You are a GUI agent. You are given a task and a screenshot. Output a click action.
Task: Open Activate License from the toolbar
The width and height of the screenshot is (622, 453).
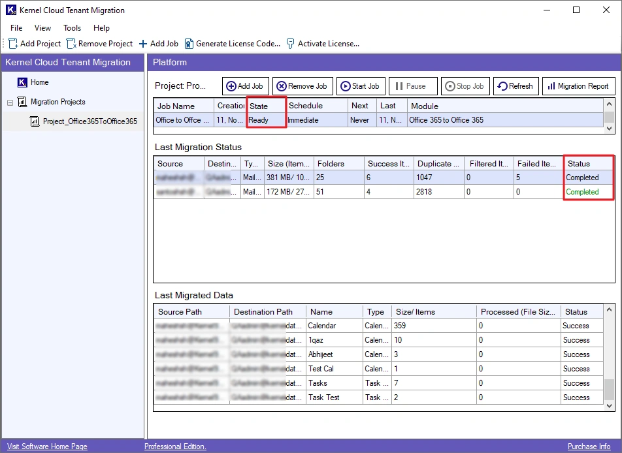323,44
